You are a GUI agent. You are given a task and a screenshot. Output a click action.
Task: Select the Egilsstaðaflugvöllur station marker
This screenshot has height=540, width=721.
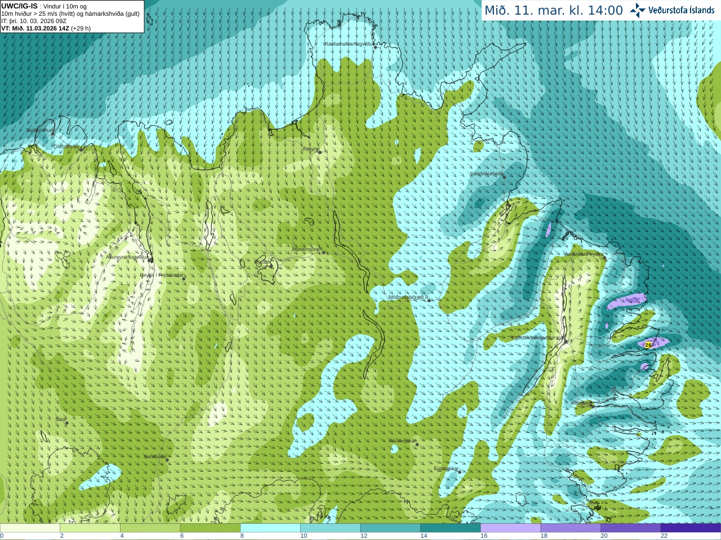pyautogui.click(x=566, y=341)
